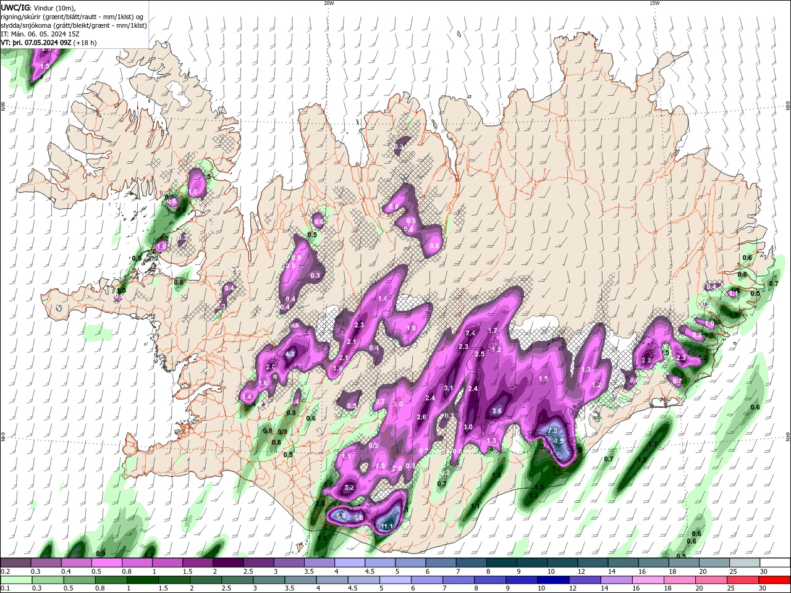Select the red-pink 25 mm rain swatch
The width and height of the screenshot is (791, 593).
743,580
